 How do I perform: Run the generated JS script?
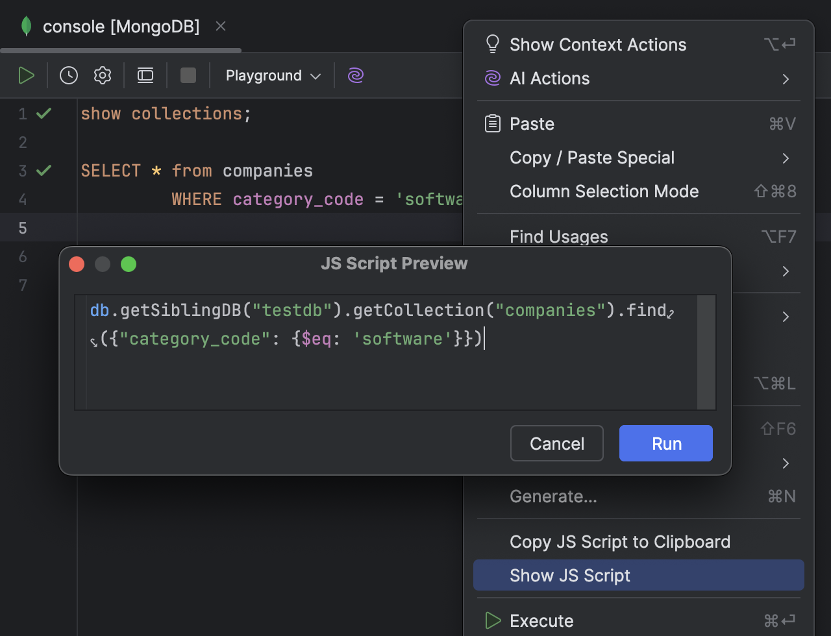click(x=665, y=443)
